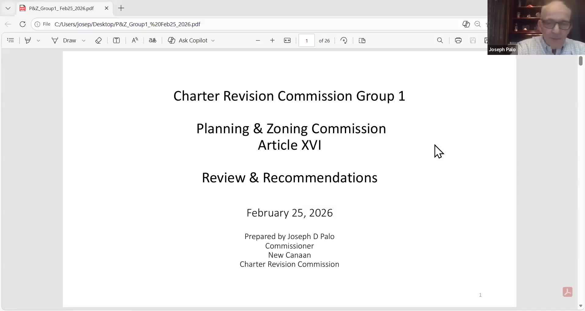Viewport: 585px width, 311px height.
Task: Print the PDF document
Action: 458,40
